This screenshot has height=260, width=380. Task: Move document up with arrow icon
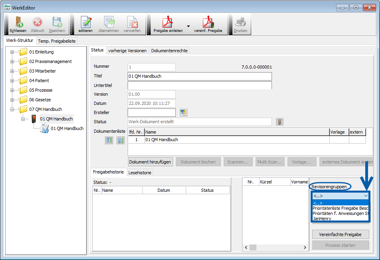coord(120,140)
